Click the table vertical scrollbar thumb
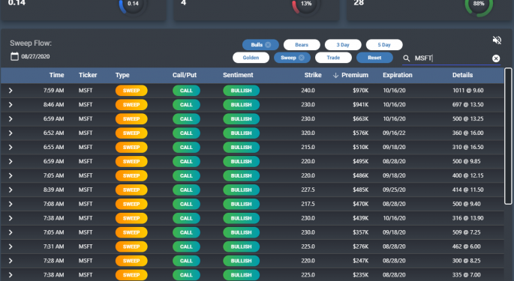Image resolution: width=514 pixels, height=281 pixels. click(508, 136)
